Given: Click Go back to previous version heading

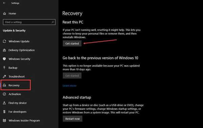Looking at the screenshot, I should click(100, 58).
